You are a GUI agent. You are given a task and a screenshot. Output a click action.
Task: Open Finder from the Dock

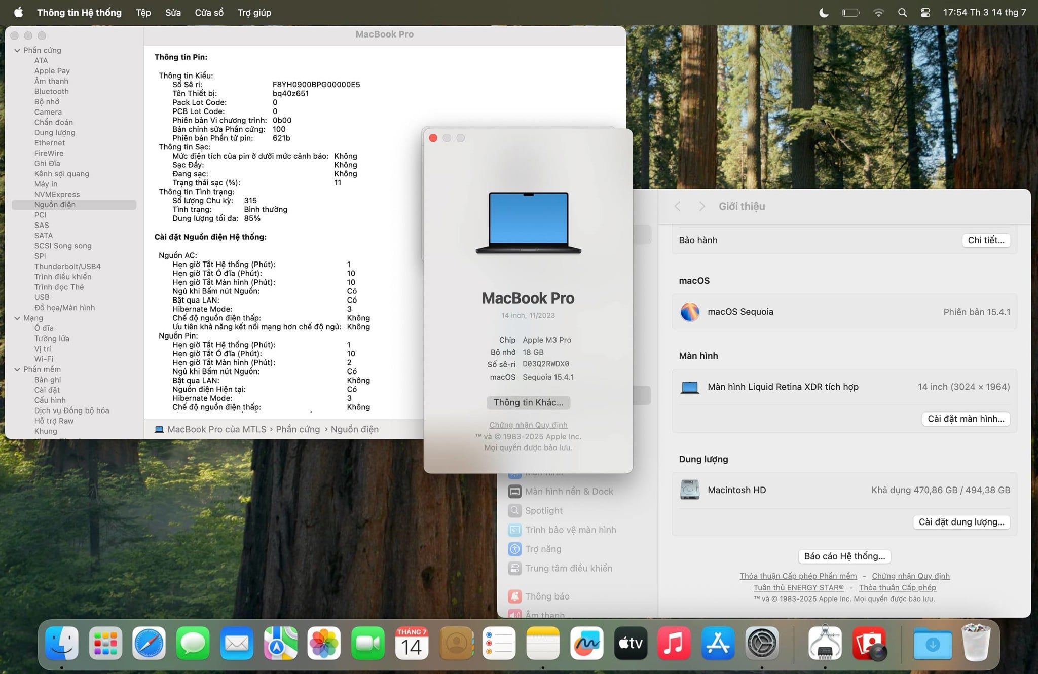(x=62, y=643)
